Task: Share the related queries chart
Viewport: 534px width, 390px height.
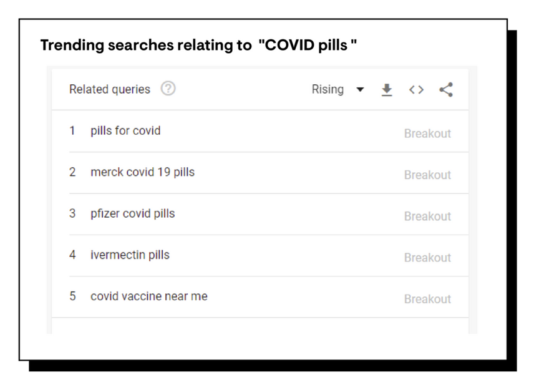Action: 446,89
